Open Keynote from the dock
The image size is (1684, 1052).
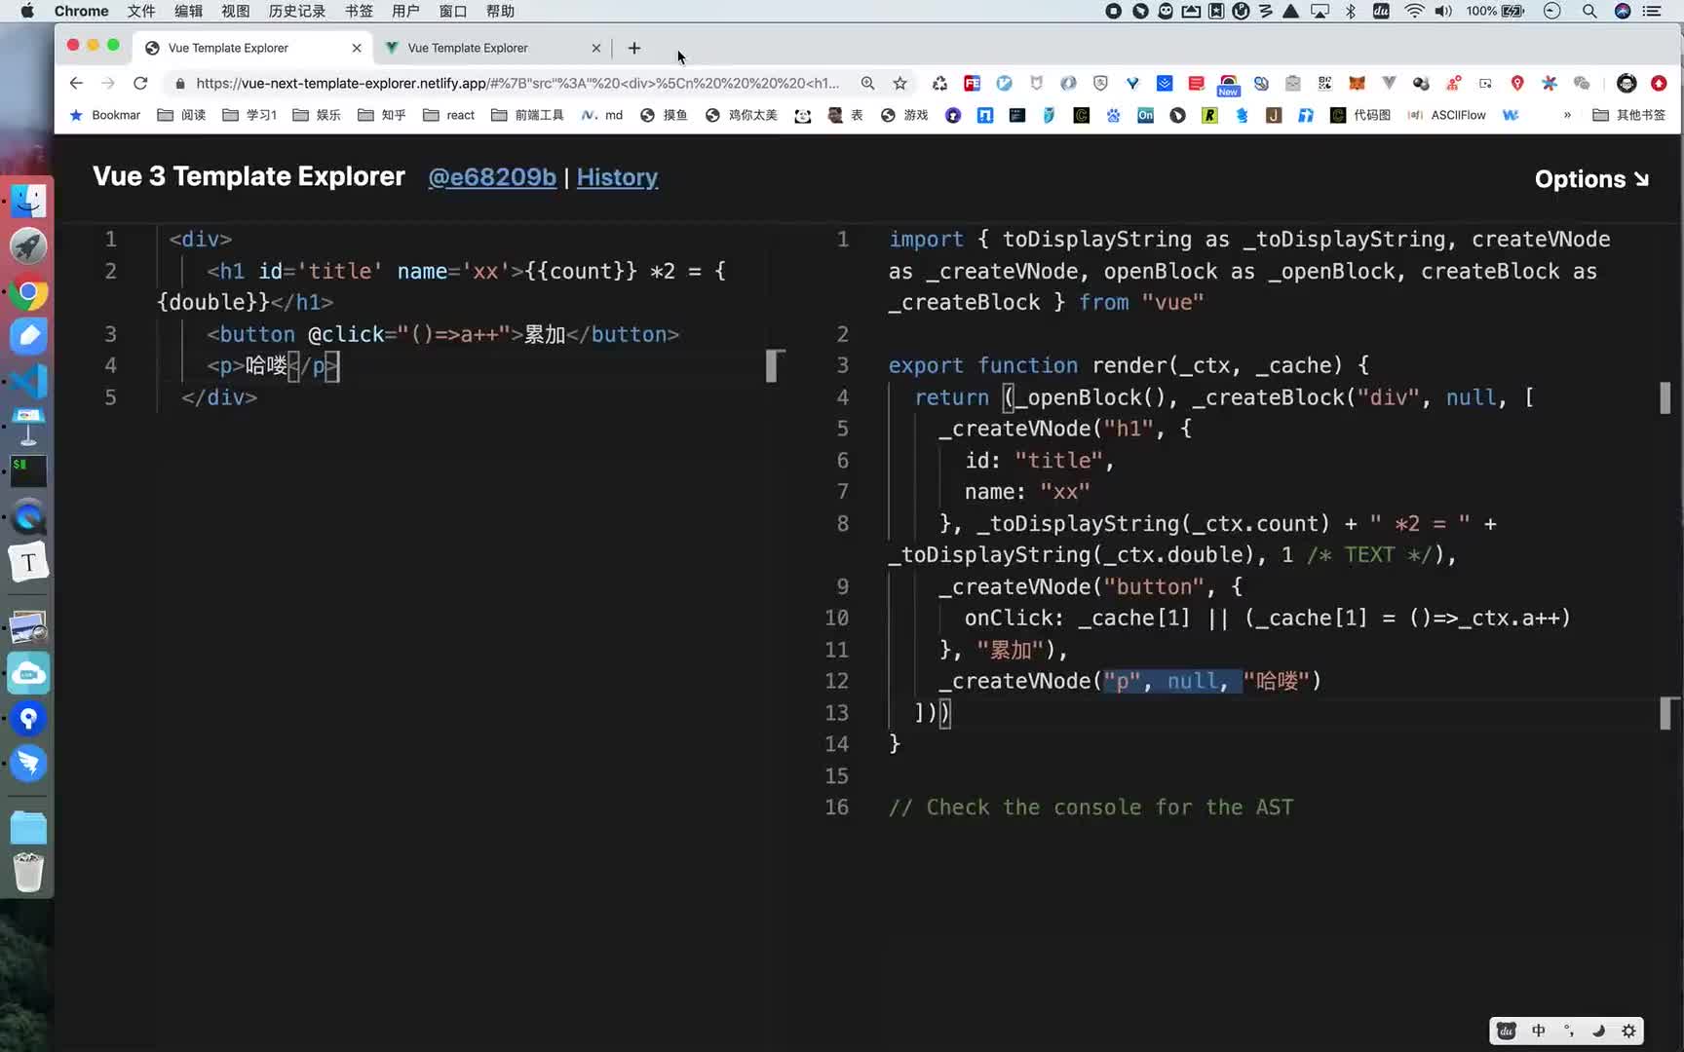pos(28,427)
